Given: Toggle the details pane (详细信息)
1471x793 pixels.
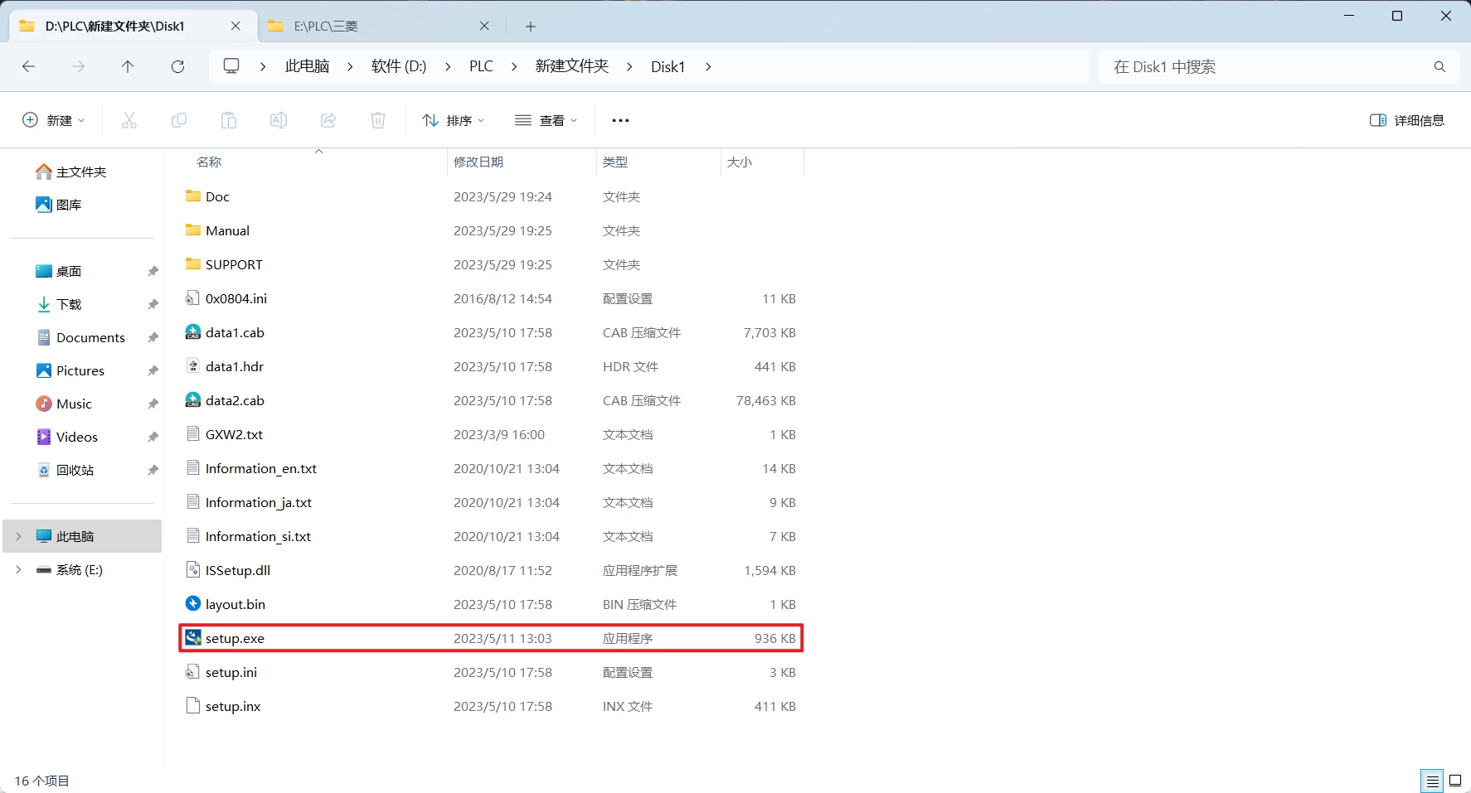Looking at the screenshot, I should pyautogui.click(x=1407, y=120).
